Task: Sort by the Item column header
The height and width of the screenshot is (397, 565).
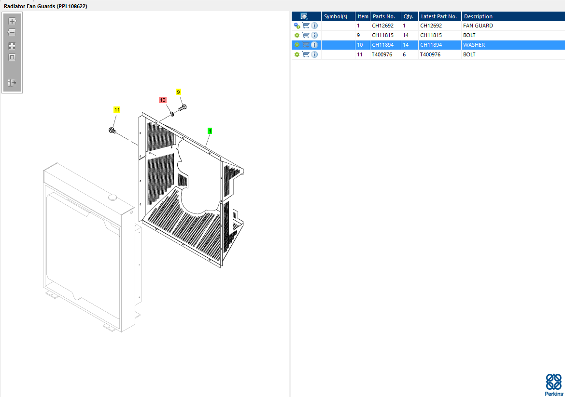Action: tap(363, 16)
